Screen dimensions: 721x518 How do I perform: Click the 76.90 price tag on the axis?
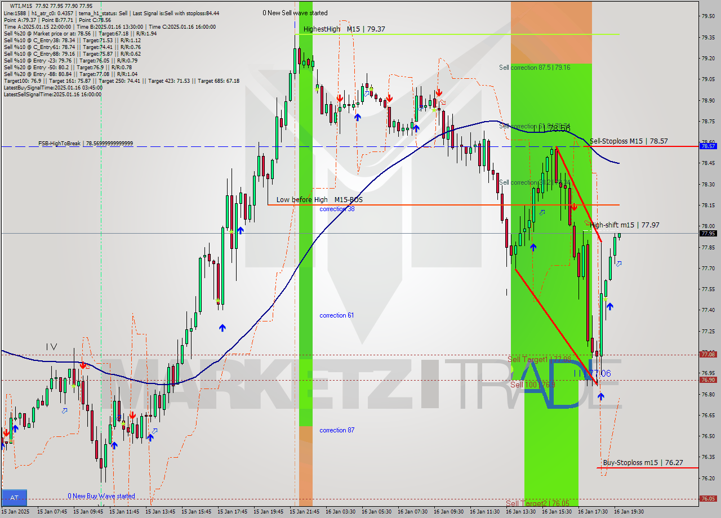pos(708,379)
